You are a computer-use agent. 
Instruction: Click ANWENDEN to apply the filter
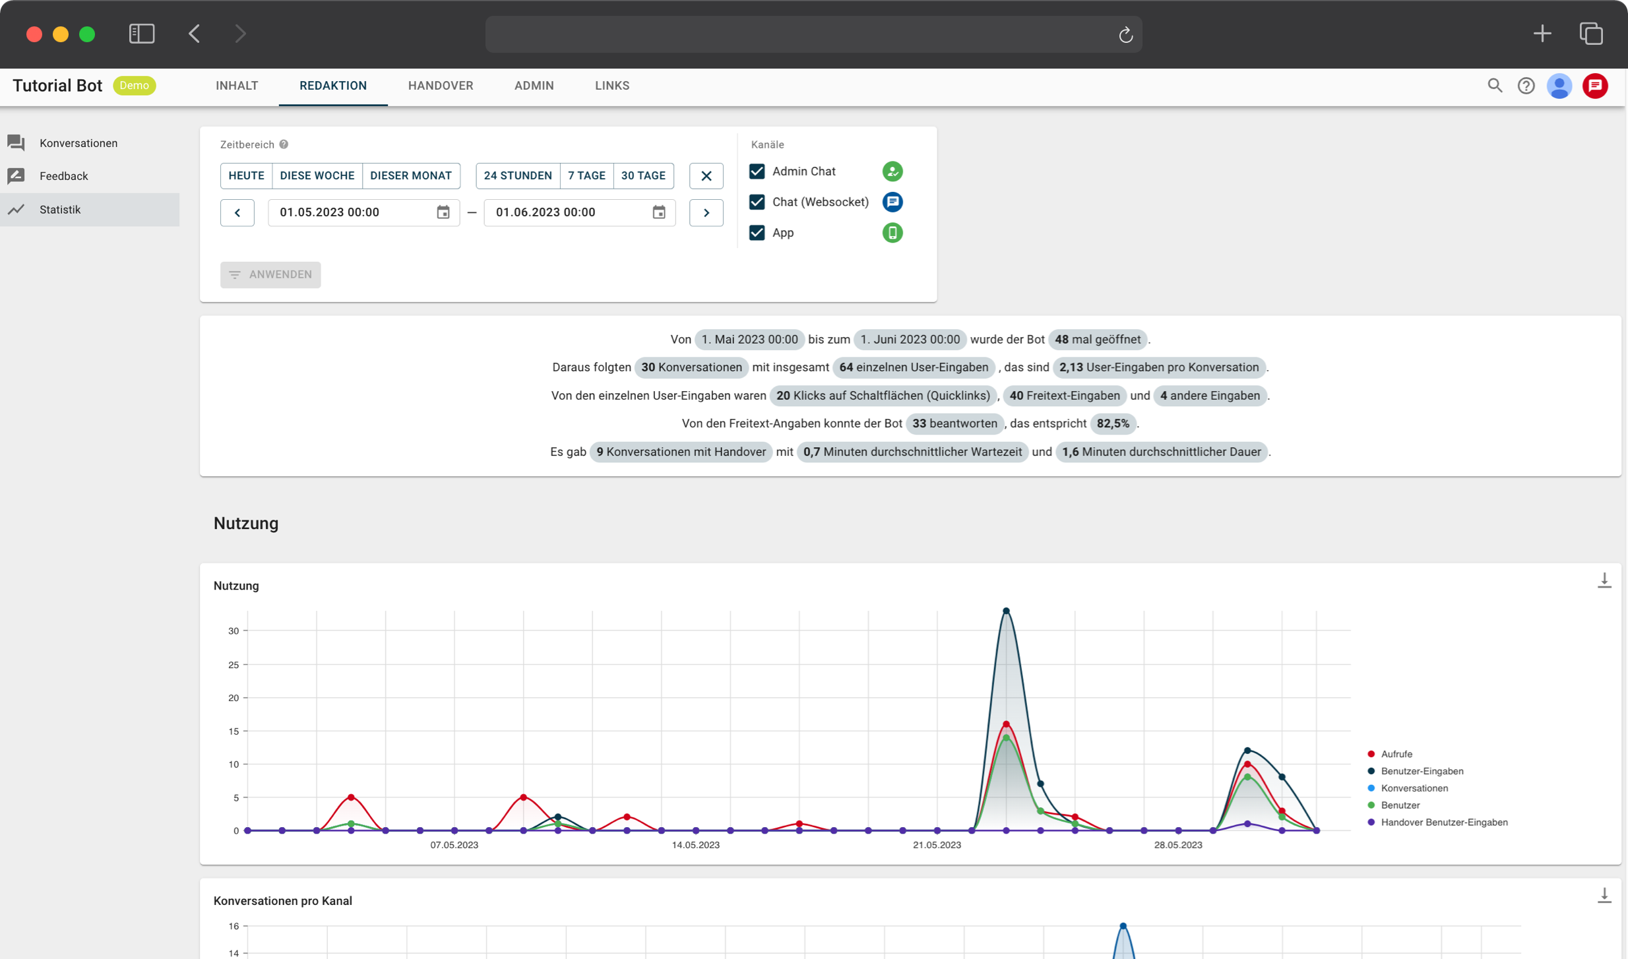click(270, 274)
